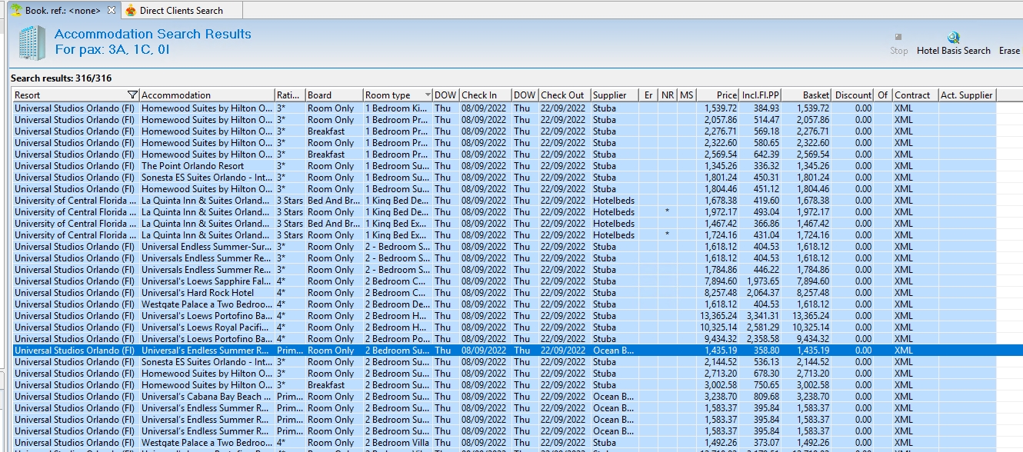
Task: Click the 2 Bedroom Po... room type cell
Action: tap(397, 339)
